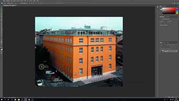Click the Share icon at top right
This screenshot has width=179, height=101.
178,3
